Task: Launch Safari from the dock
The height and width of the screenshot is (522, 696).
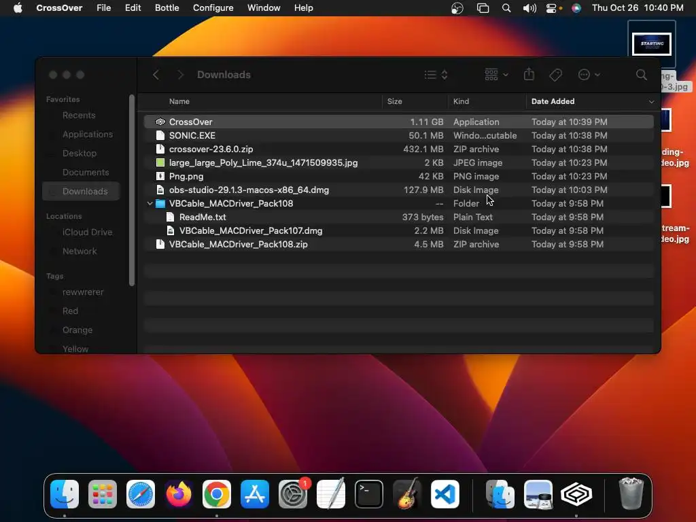Action: [x=141, y=494]
